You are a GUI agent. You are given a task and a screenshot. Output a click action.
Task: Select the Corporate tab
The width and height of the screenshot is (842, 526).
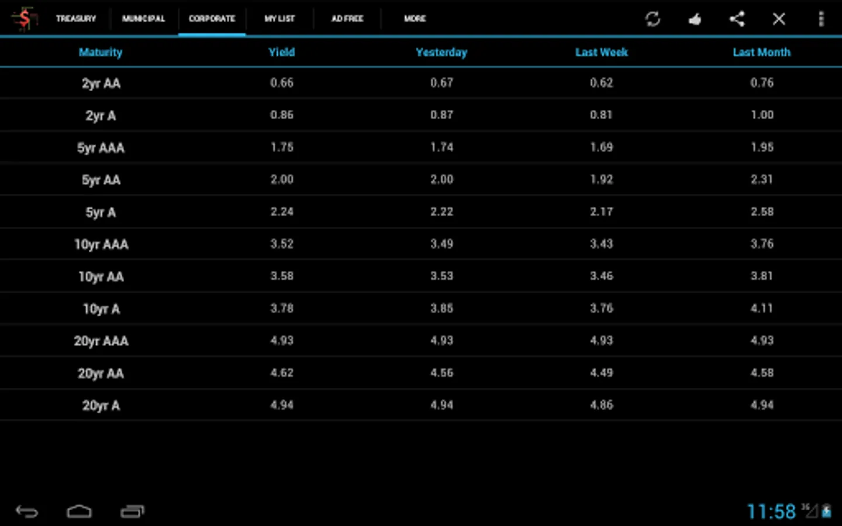(212, 19)
